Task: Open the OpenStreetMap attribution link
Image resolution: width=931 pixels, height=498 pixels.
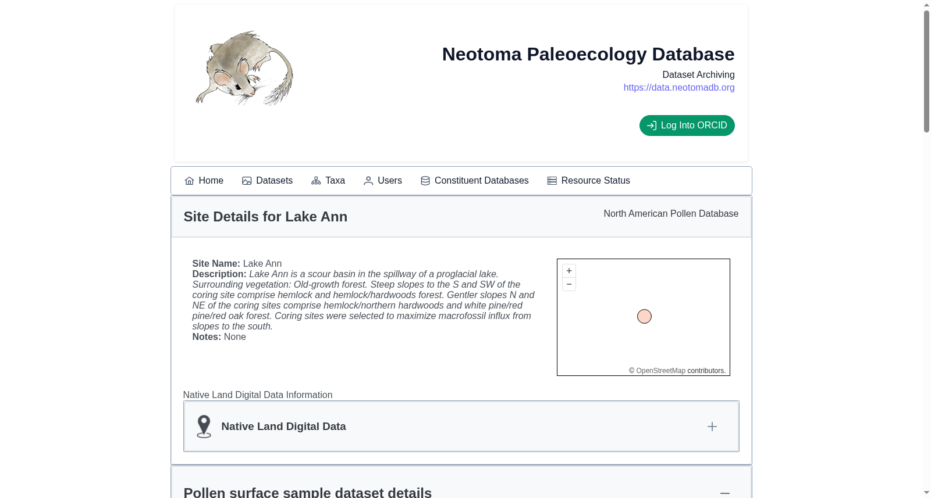Action: 660,371
